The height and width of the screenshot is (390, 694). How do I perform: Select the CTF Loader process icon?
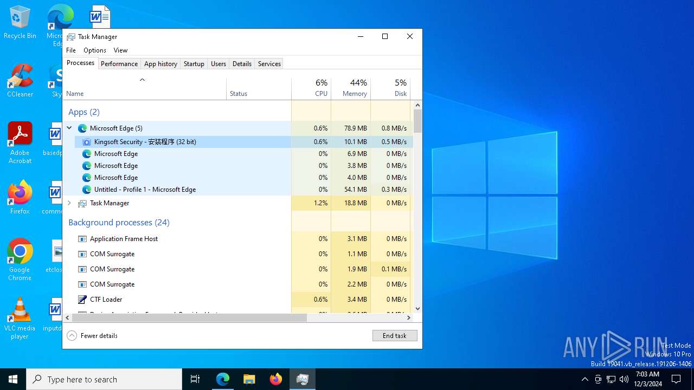(x=82, y=300)
